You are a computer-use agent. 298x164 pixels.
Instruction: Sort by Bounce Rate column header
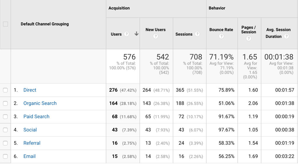pyautogui.click(x=221, y=30)
